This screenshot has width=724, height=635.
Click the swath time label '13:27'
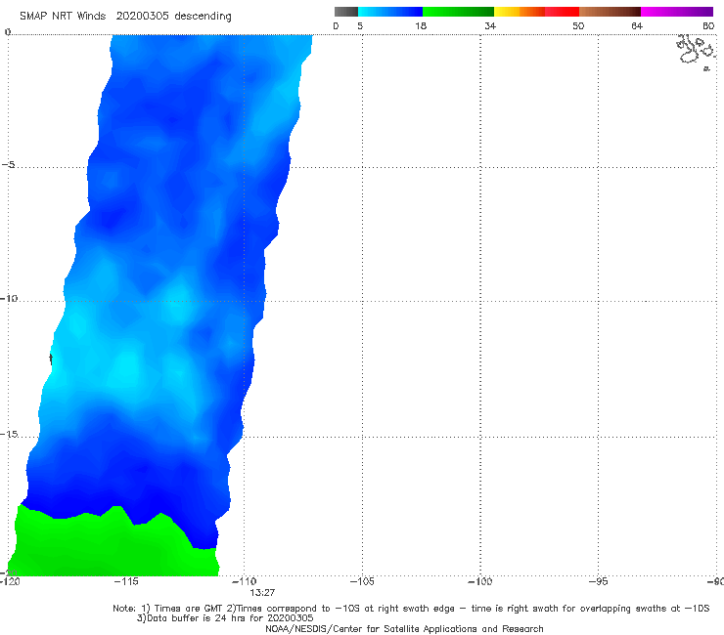pyautogui.click(x=262, y=593)
